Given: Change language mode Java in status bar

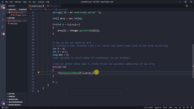Looking at the screenshot, I should [x=176, y=107].
